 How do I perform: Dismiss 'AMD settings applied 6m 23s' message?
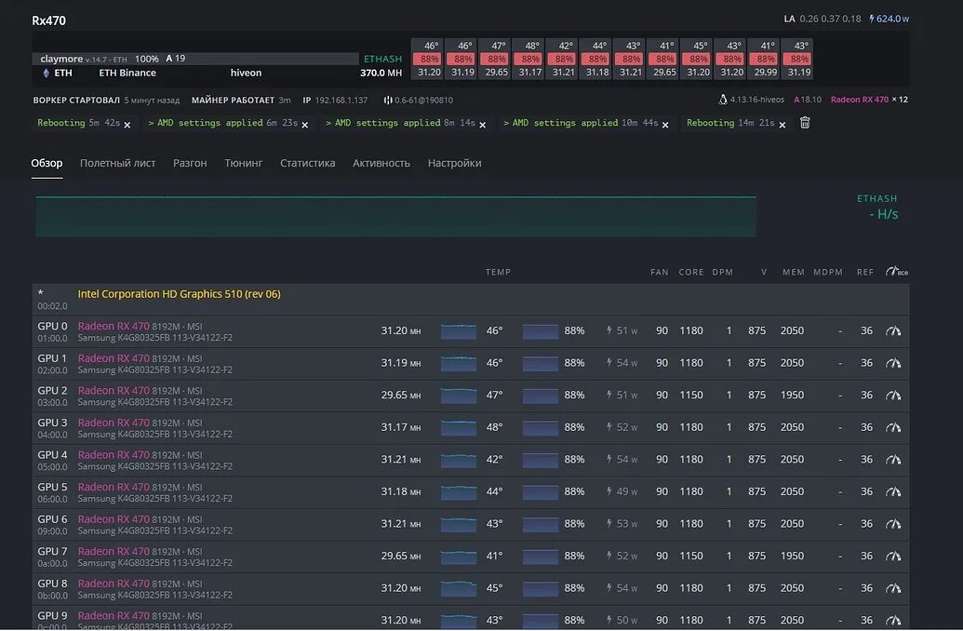click(x=304, y=125)
